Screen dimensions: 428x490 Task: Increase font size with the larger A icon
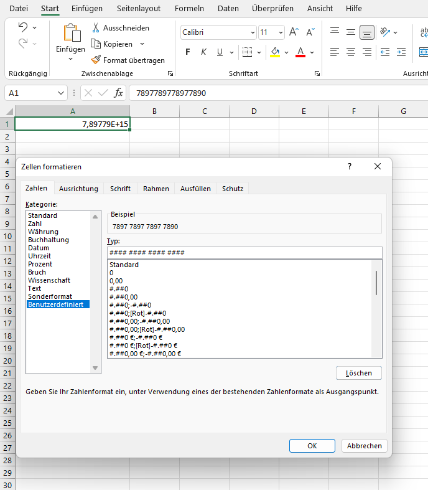point(294,32)
